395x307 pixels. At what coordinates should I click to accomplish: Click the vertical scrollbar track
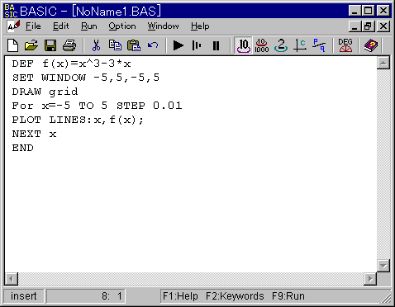click(x=383, y=164)
